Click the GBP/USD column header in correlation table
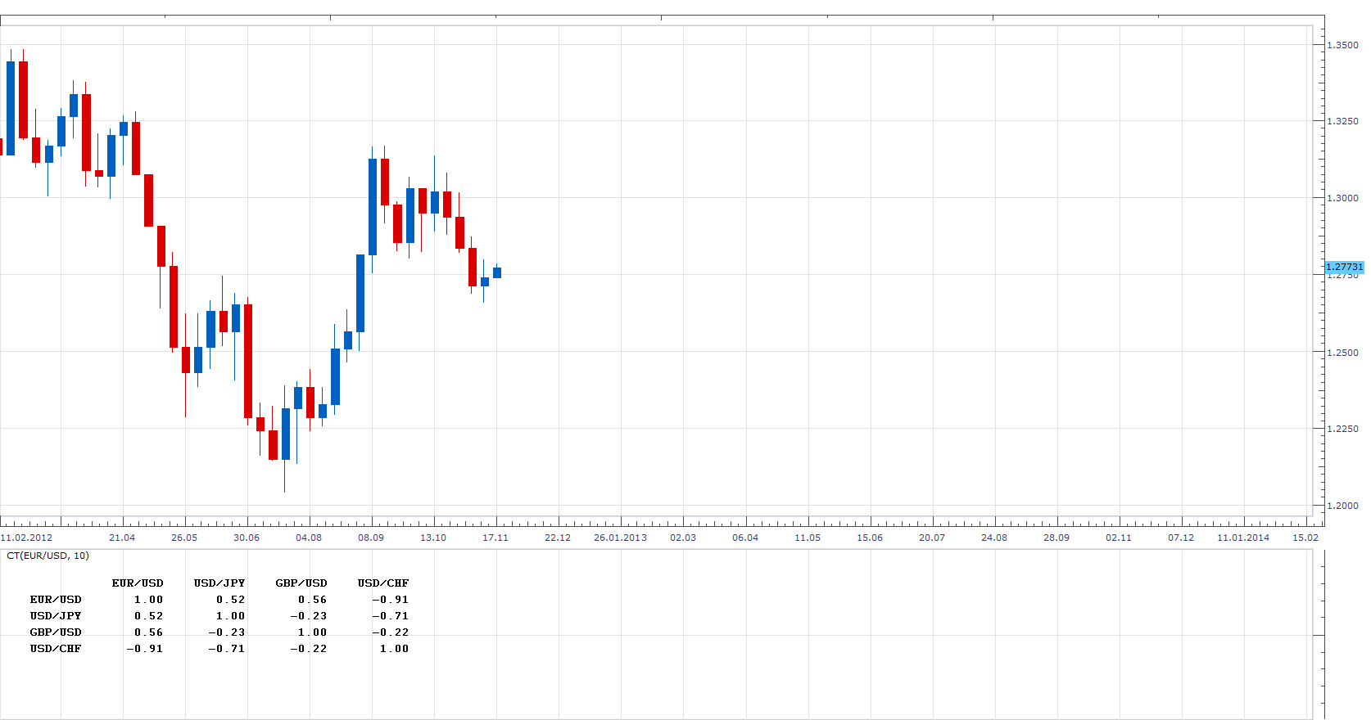The image size is (1371, 720). pos(301,583)
